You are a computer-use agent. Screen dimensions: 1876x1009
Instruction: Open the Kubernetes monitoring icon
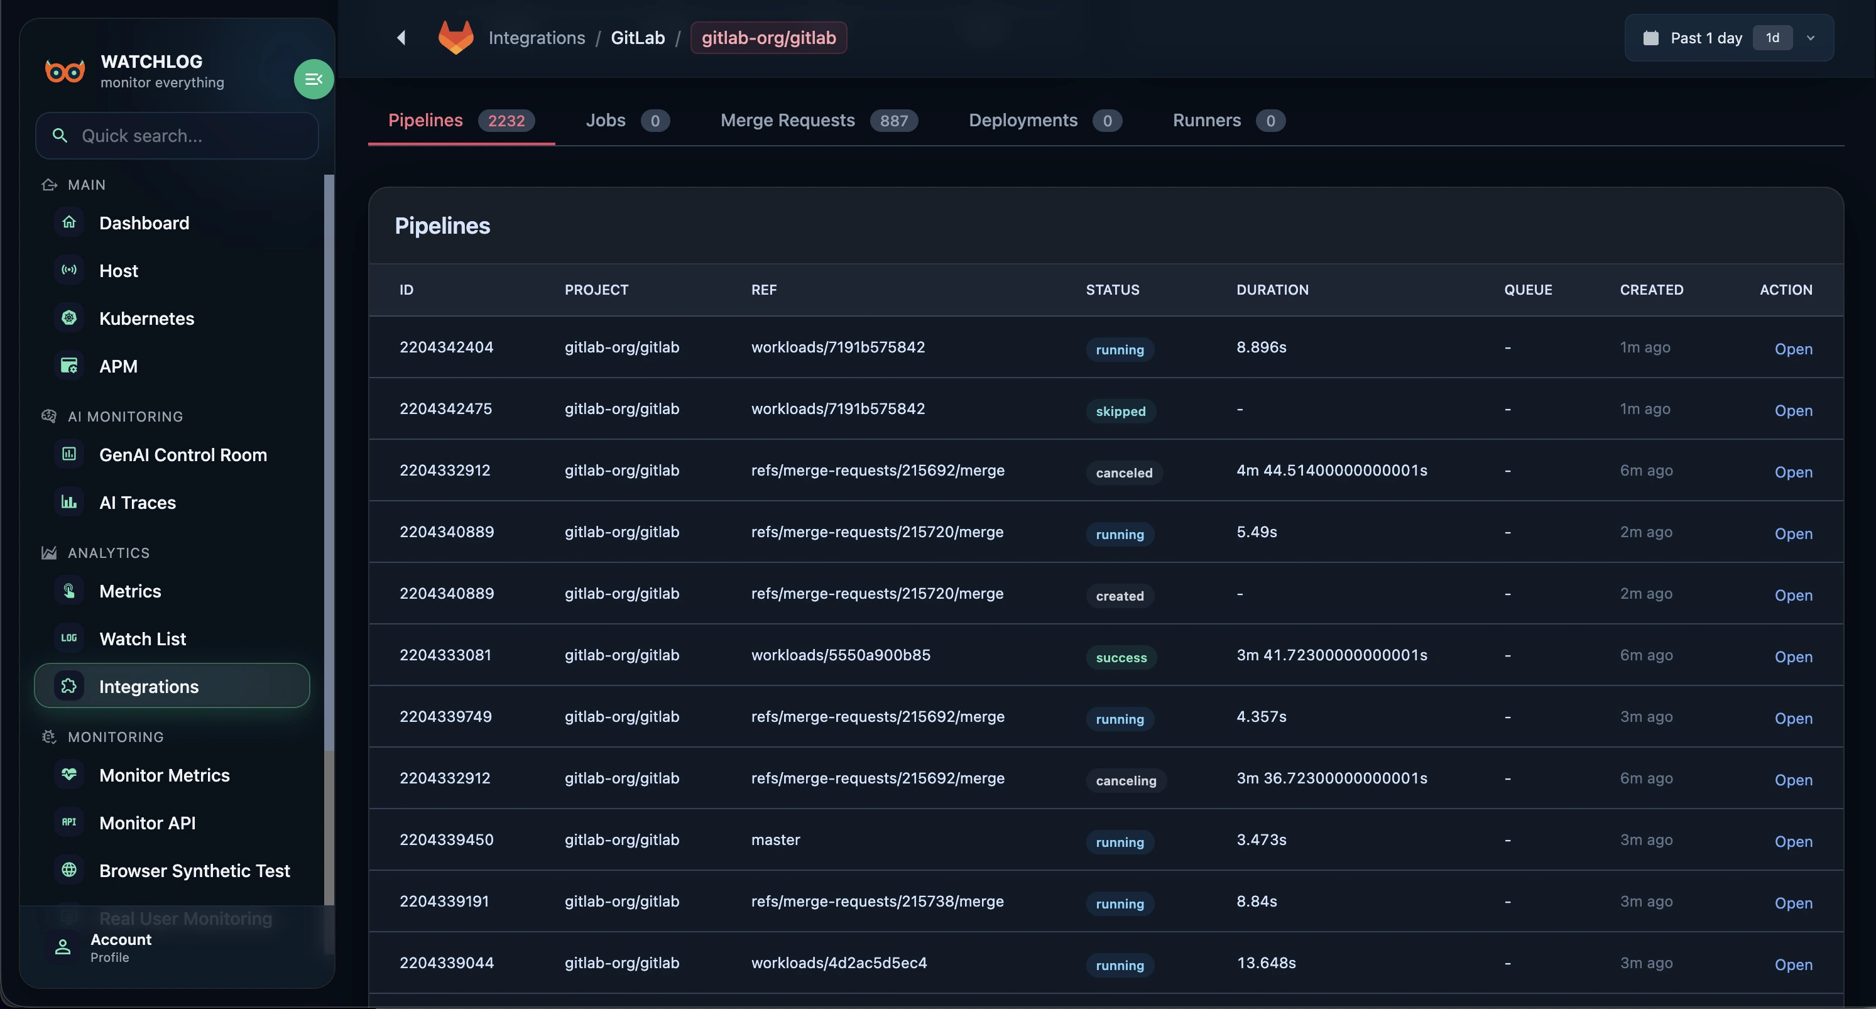click(x=68, y=318)
